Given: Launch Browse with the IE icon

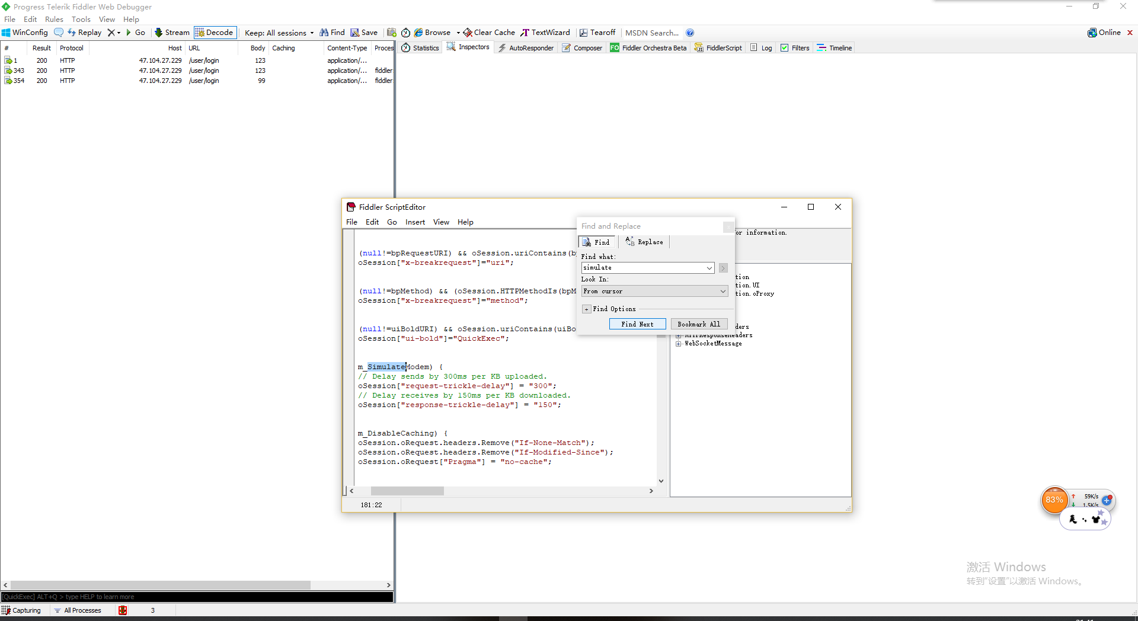Looking at the screenshot, I should 432,33.
